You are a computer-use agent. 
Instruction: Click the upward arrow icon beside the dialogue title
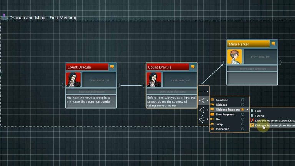click(x=4, y=17)
